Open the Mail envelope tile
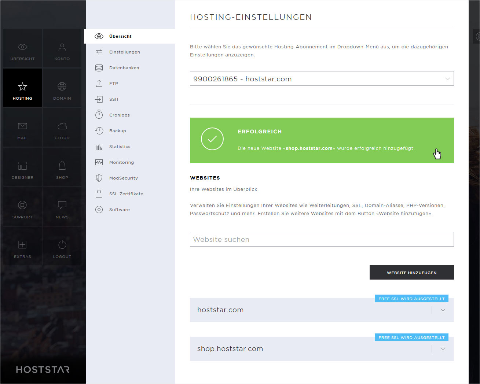 22,128
